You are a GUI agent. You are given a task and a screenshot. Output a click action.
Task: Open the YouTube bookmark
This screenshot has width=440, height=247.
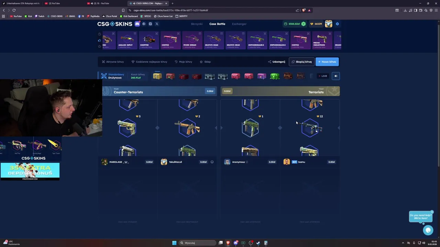[x=16, y=16]
